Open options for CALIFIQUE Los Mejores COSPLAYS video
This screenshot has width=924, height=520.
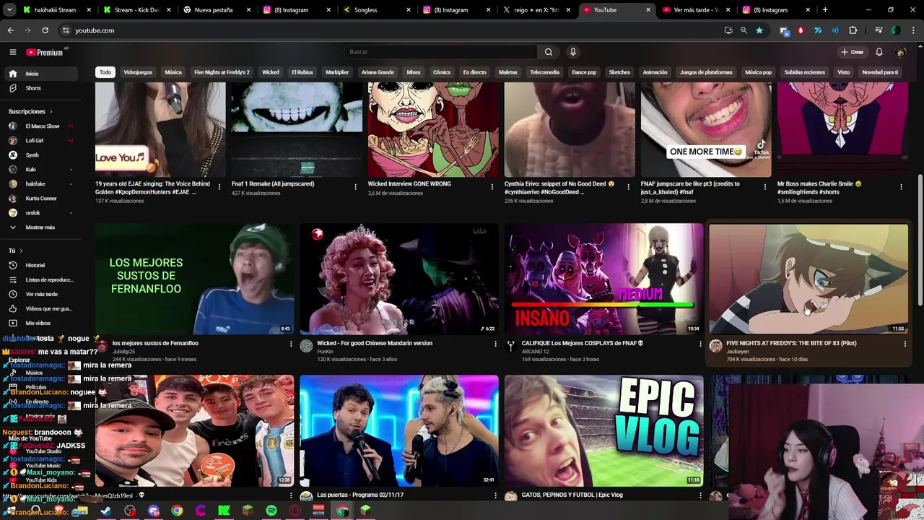(699, 344)
